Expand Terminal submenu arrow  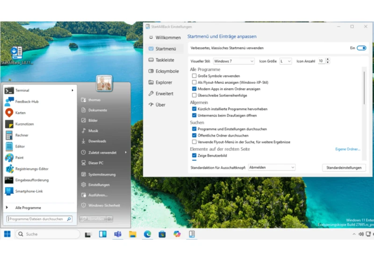(x=72, y=90)
